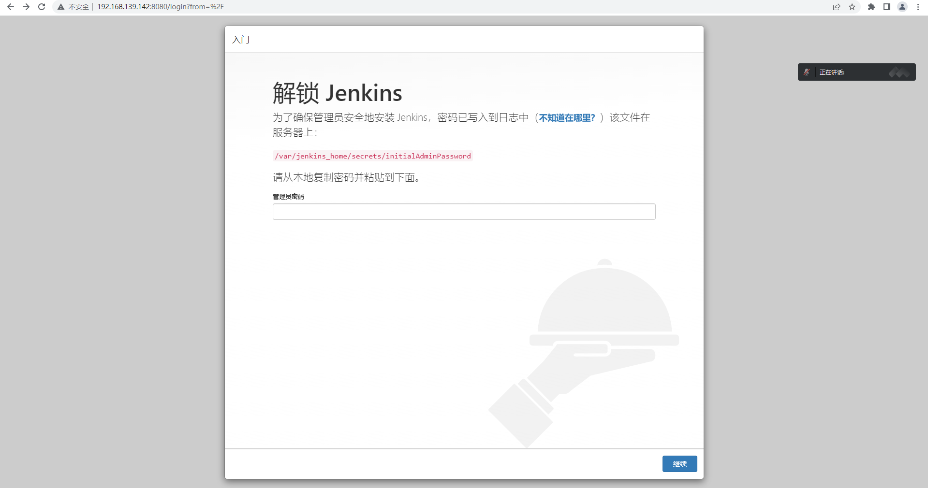The height and width of the screenshot is (488, 928).
Task: Click the '不安全' security label
Action: pyautogui.click(x=79, y=7)
